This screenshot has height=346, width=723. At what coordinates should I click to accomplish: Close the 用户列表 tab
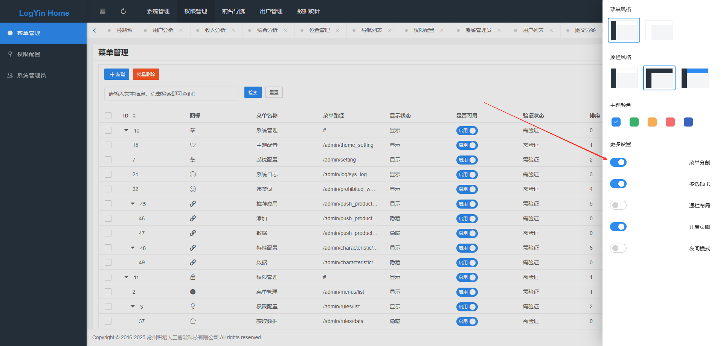pos(551,30)
